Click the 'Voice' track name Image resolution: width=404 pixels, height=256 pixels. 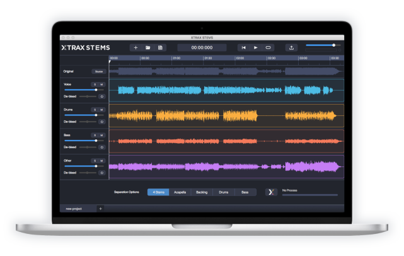67,84
